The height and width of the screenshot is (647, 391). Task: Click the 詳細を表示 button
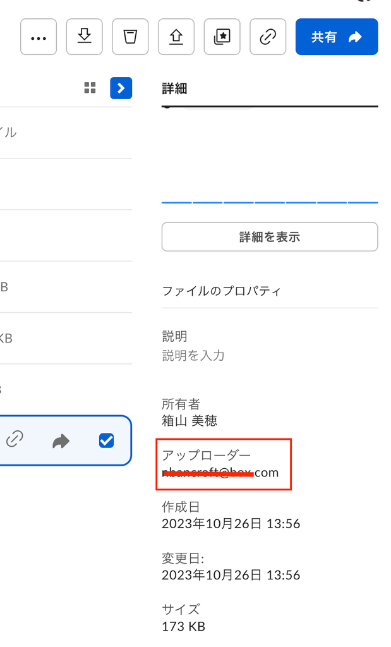point(270,237)
